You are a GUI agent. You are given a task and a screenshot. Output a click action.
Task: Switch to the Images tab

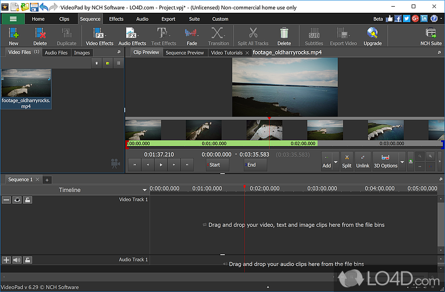(x=82, y=53)
